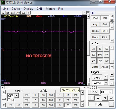
Task: Click the mV/div sensitivity up arrow
Action: point(112,48)
